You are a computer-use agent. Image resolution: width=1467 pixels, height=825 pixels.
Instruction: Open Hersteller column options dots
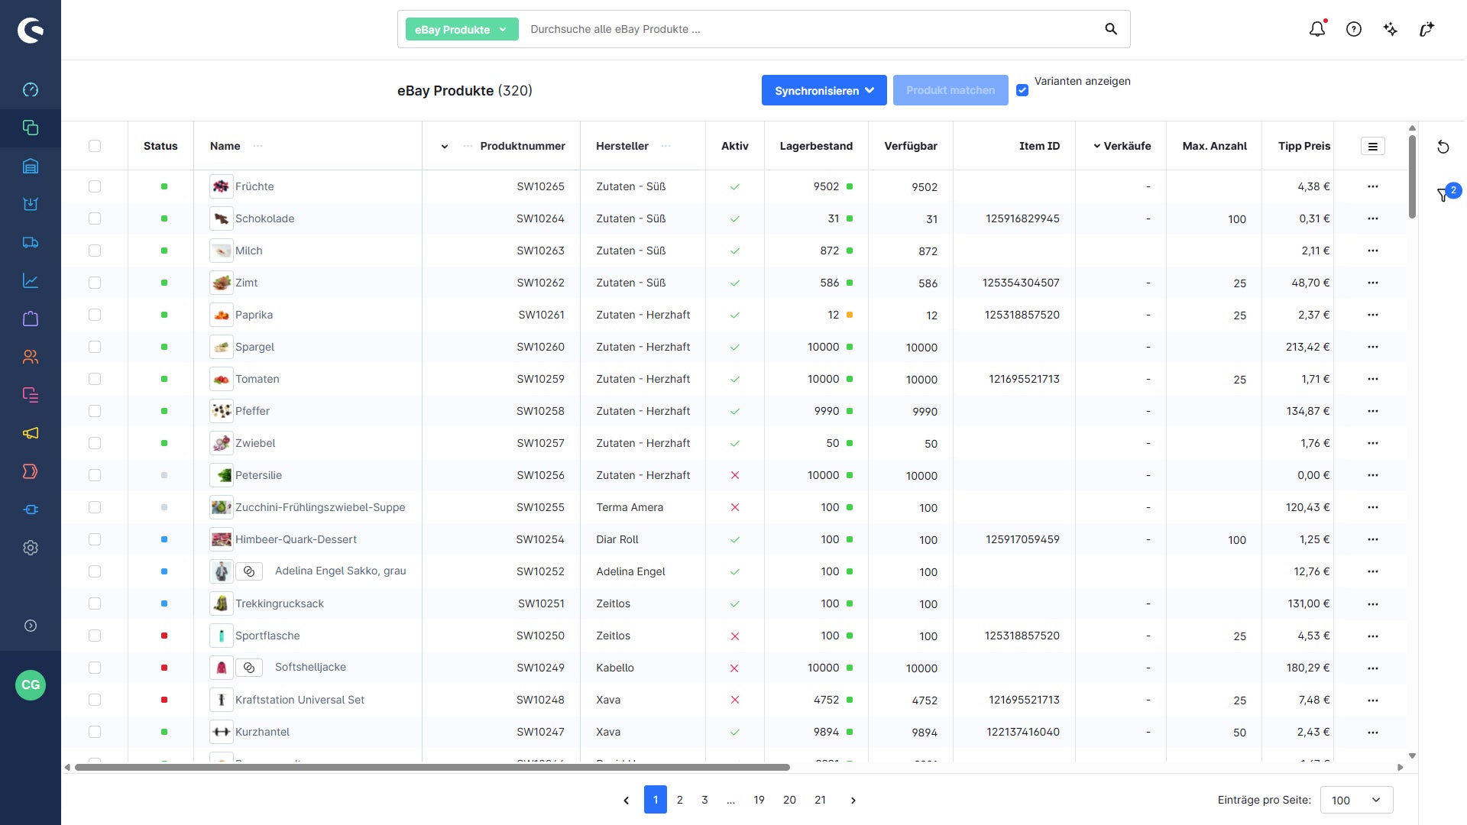[665, 146]
